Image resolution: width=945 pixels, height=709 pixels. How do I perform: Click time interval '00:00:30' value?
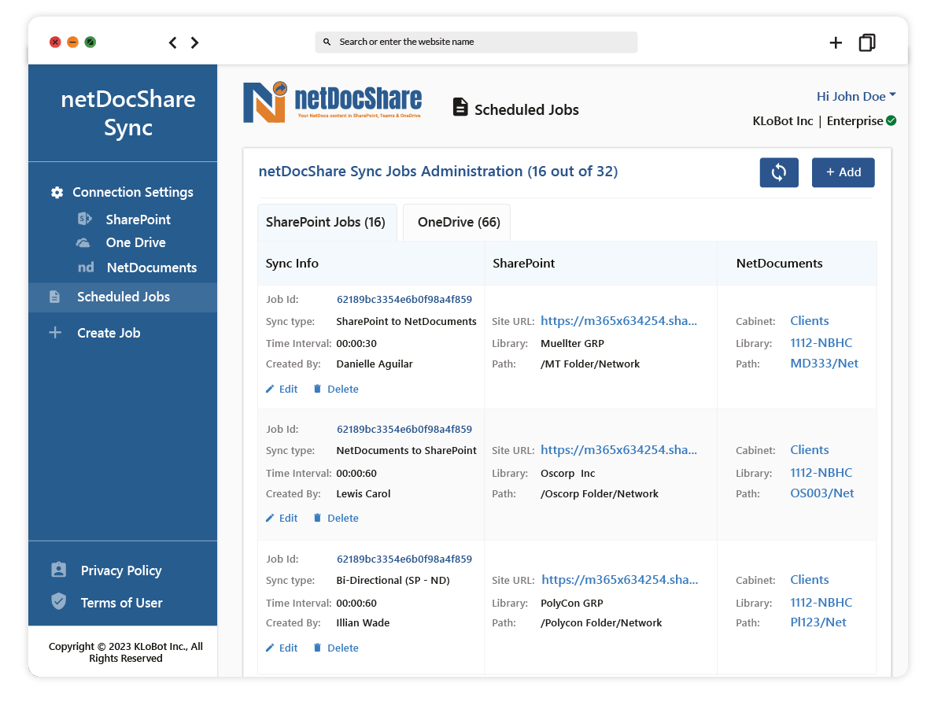click(356, 344)
